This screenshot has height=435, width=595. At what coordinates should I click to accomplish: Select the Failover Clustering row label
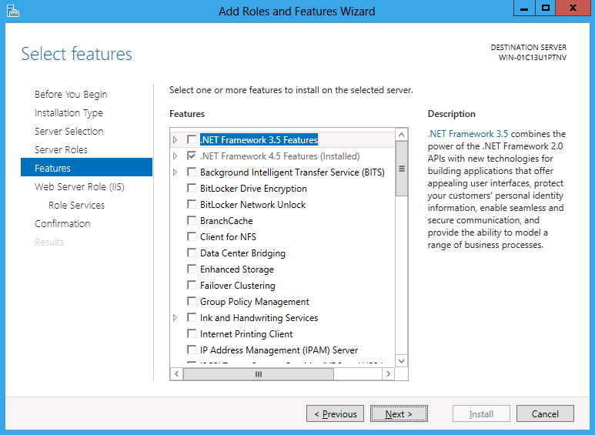238,286
